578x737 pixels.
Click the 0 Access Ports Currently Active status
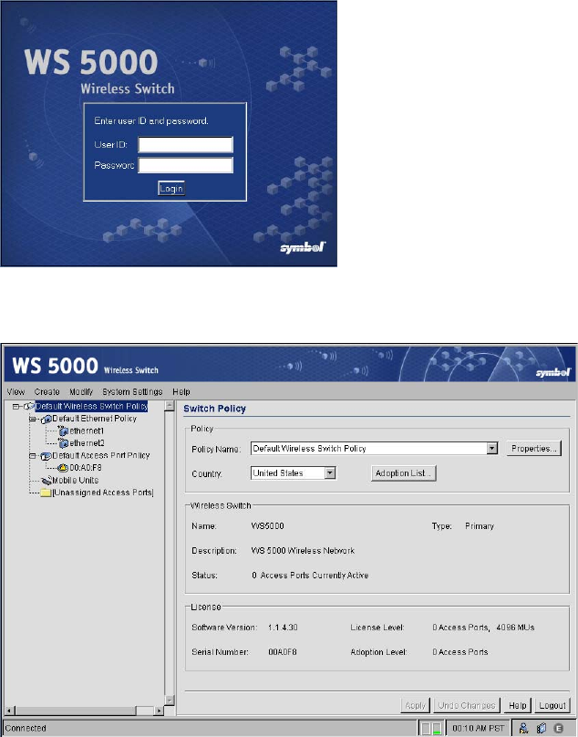(310, 576)
